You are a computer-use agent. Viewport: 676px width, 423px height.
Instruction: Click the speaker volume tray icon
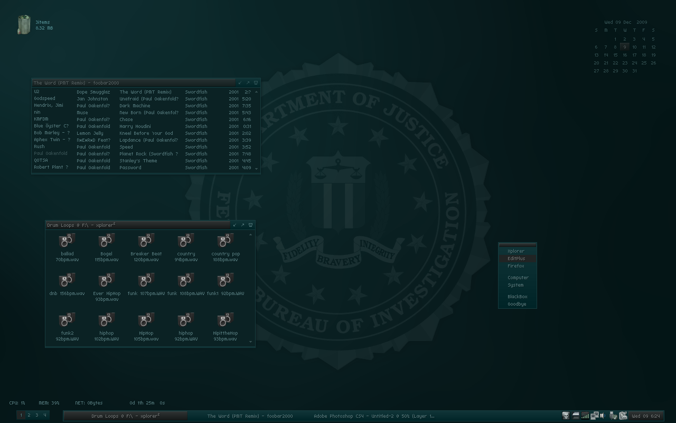(x=603, y=416)
